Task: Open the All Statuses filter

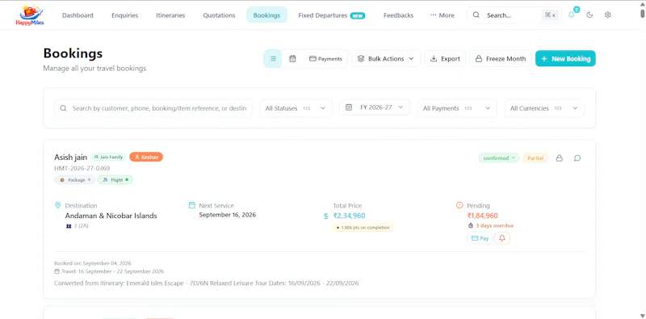Action: (296, 108)
